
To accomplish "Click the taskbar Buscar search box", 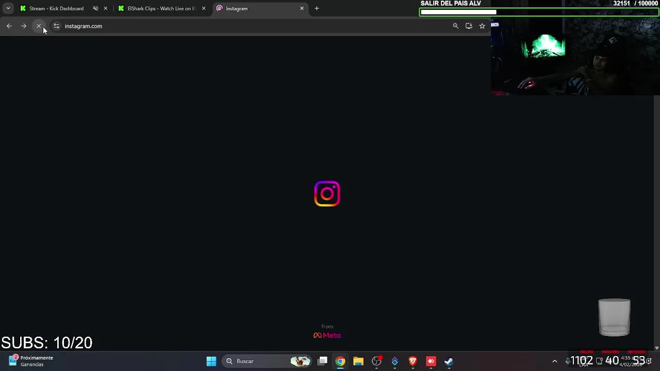I will tap(266, 361).
